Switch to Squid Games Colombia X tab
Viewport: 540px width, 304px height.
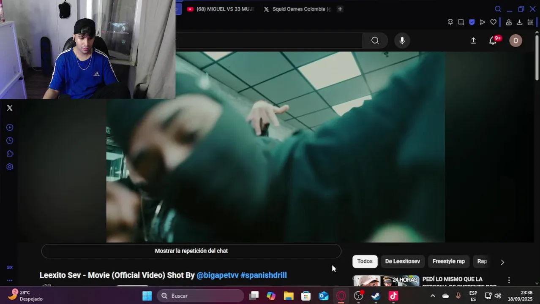[297, 9]
